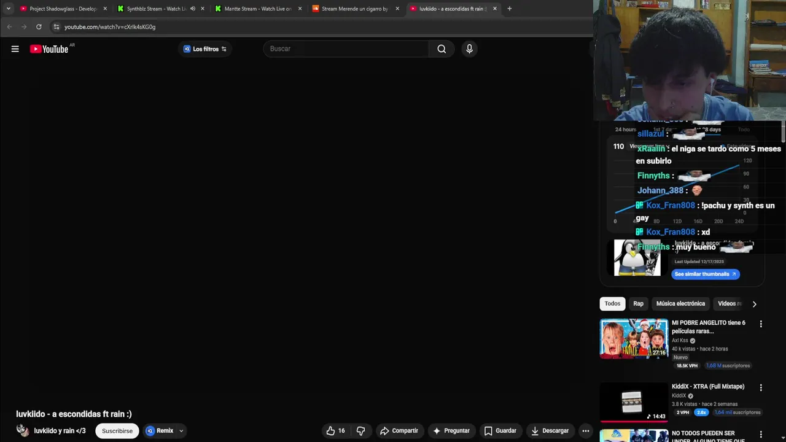This screenshot has width=786, height=442.
Task: Click the Guardar save button
Action: point(500,431)
